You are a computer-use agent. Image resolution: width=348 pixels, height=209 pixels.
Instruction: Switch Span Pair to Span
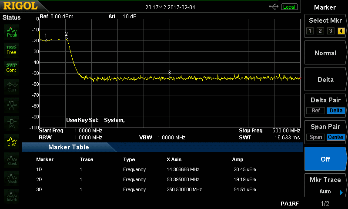[316, 137]
